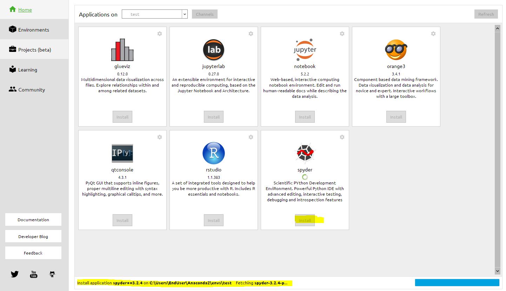Open the glueviz card settings gear
The height and width of the screenshot is (291, 506).
pyautogui.click(x=160, y=34)
